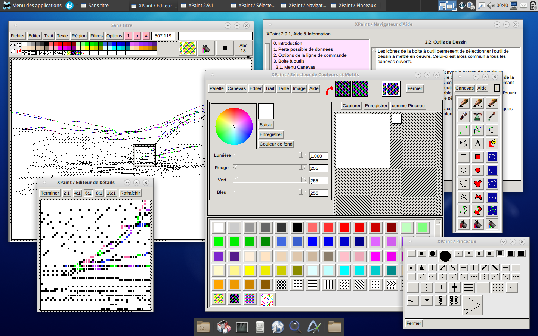Image resolution: width=538 pixels, height=336 pixels.
Task: Open the Région pulldown menu
Action: click(79, 36)
